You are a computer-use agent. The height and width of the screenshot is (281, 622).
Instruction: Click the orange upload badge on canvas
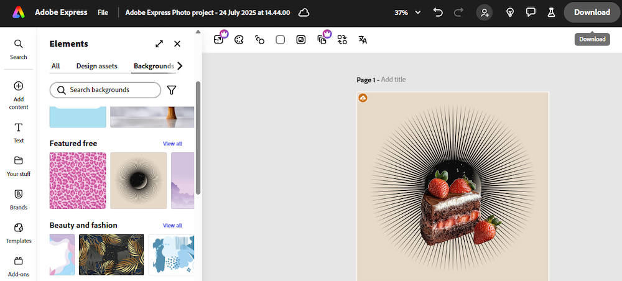click(x=363, y=98)
